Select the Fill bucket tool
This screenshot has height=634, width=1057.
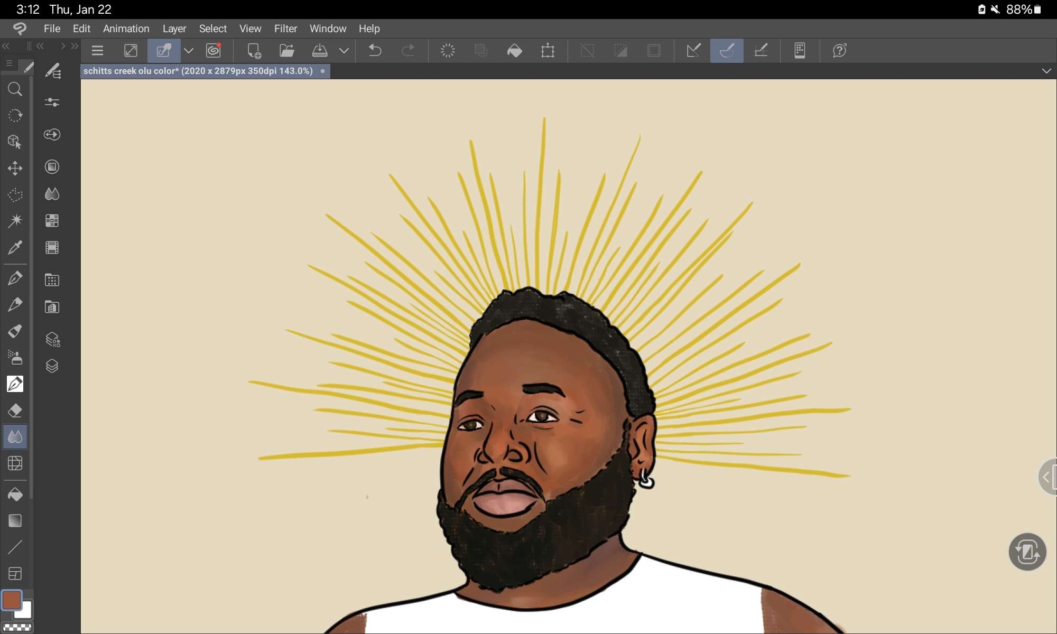pyautogui.click(x=15, y=495)
